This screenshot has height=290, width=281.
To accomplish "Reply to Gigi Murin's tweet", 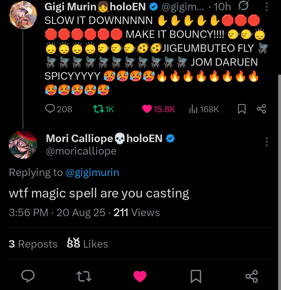I will [50, 109].
